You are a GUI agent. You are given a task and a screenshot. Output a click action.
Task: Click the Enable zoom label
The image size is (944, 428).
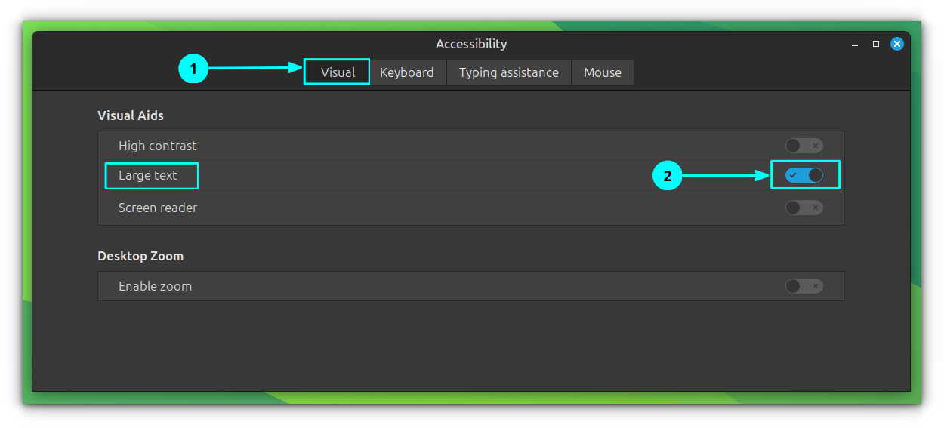[x=155, y=286]
